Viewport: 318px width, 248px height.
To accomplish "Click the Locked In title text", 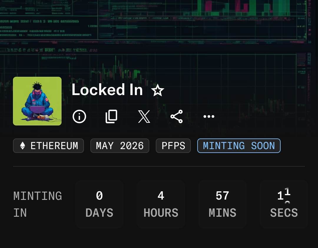I will [x=107, y=90].
